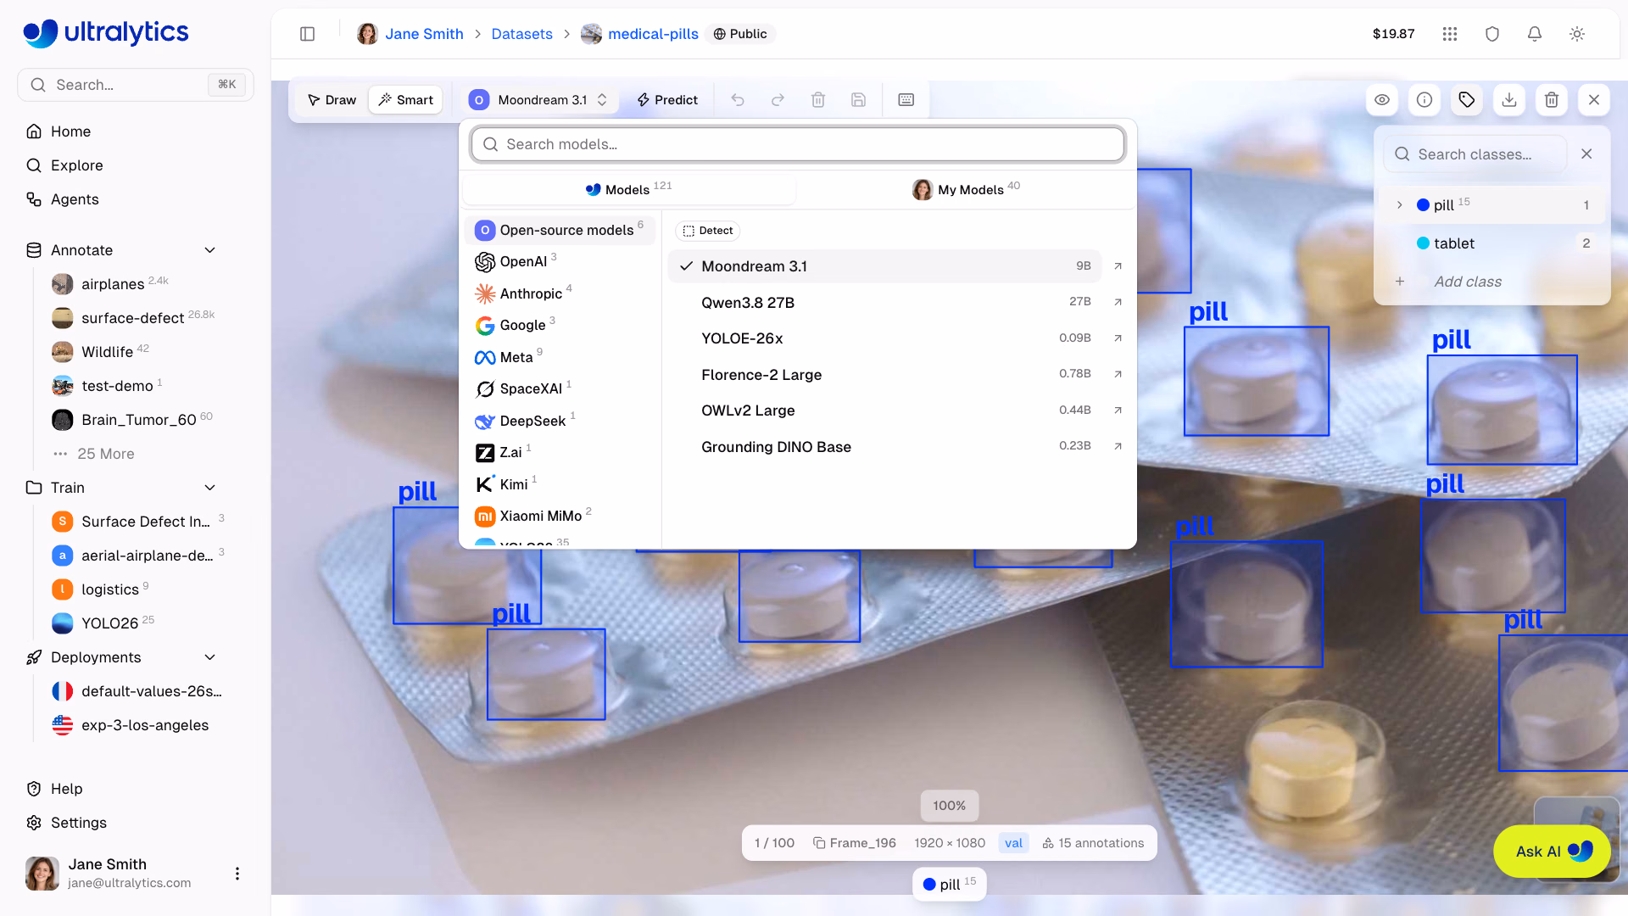Viewport: 1628px width, 916px height.
Task: Open Qwen3.8 27B external link arrow
Action: (1118, 302)
